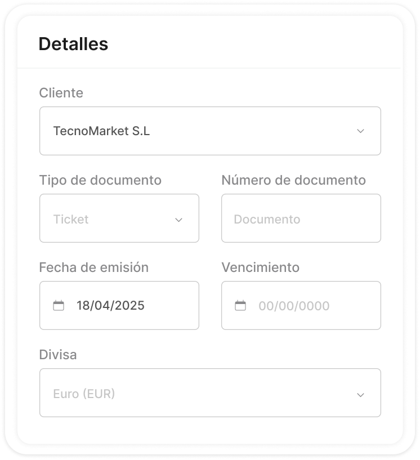
Task: Click the chevron arrow beside Ticket
Action: click(179, 220)
